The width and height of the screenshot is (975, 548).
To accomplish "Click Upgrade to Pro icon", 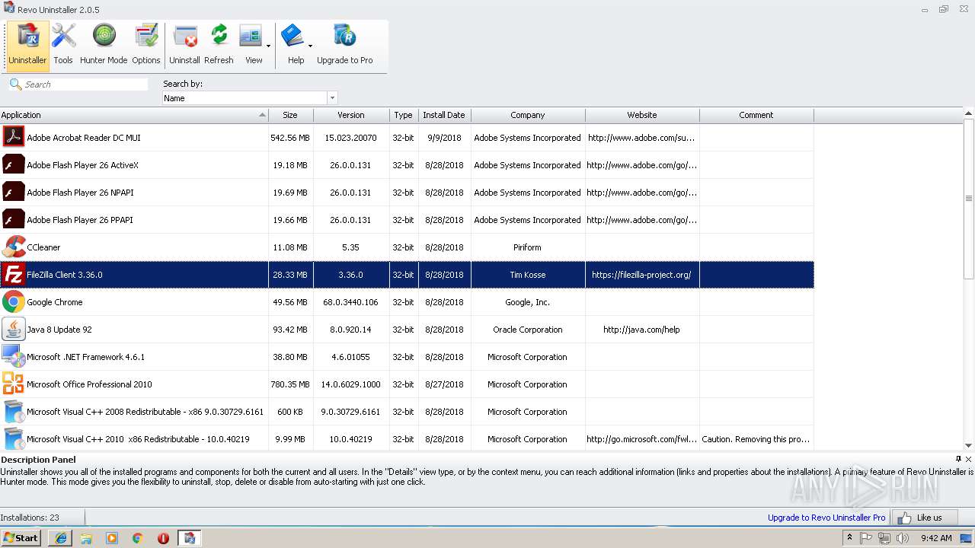I will pyautogui.click(x=344, y=45).
